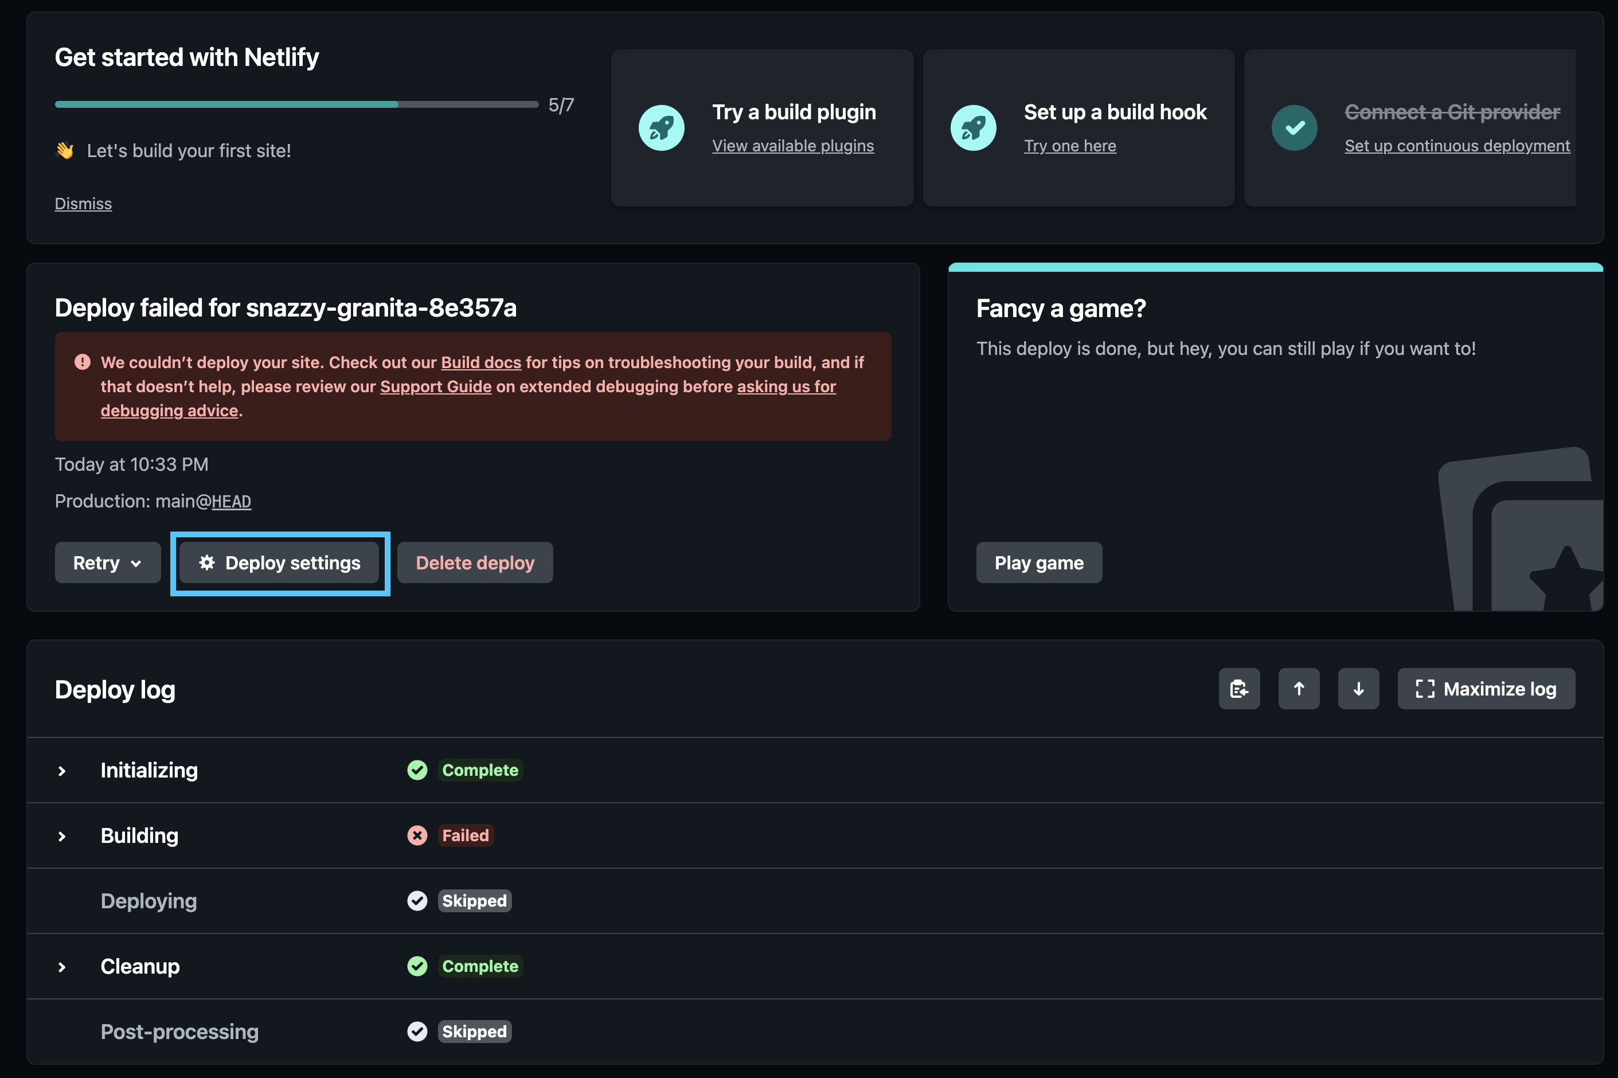The height and width of the screenshot is (1078, 1618).
Task: Open Try one here link
Action: (1069, 146)
